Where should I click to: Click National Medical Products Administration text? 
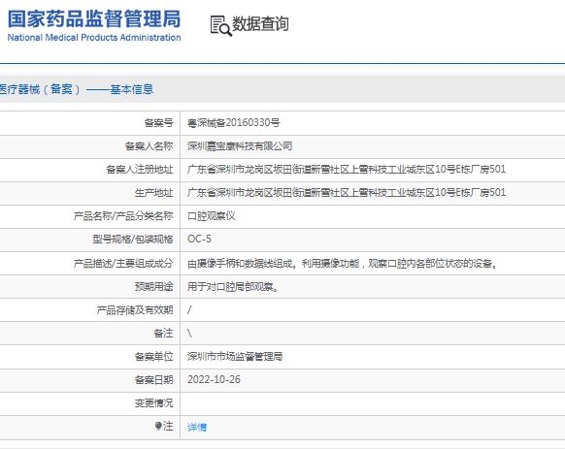coord(94,38)
